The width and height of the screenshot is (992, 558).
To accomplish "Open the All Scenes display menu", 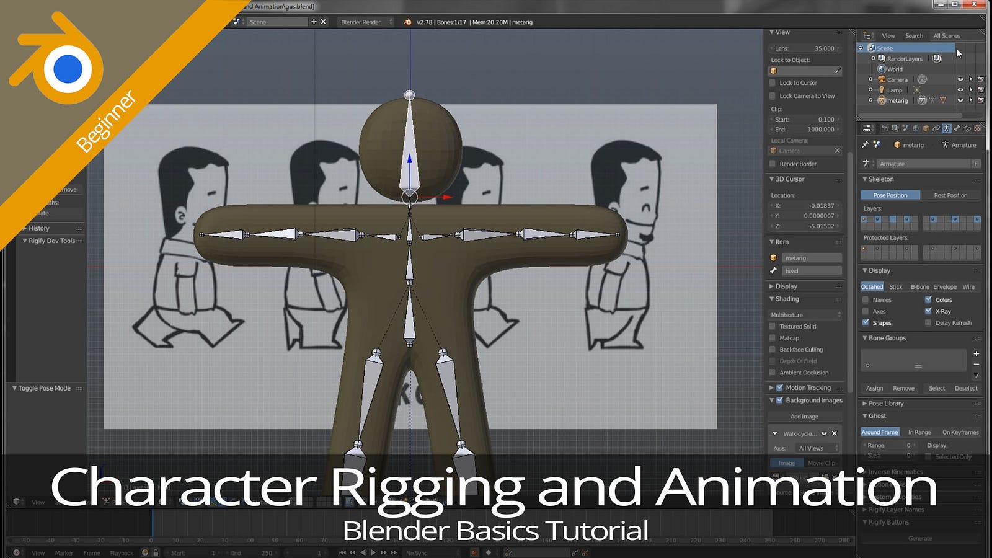I will click(x=947, y=36).
